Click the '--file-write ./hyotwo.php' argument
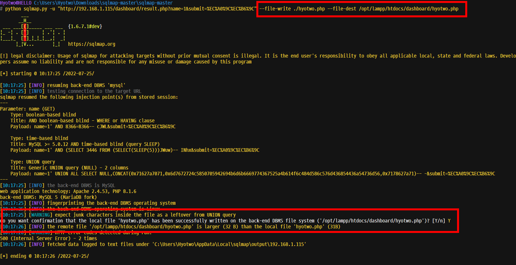This screenshot has width=516, height=265. (292, 9)
